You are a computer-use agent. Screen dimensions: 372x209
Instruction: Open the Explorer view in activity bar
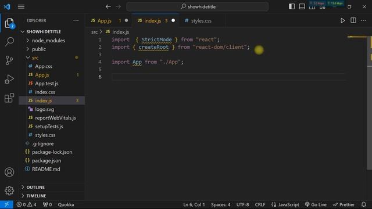click(9, 23)
